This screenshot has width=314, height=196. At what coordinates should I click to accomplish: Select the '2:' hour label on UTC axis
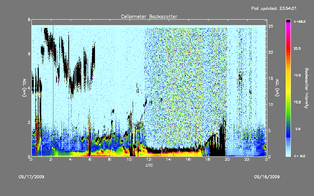pos(51,160)
